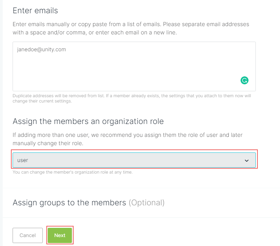Click the "Assign the members an organization role" heading
The image size is (280, 246).
pyautogui.click(x=88, y=121)
